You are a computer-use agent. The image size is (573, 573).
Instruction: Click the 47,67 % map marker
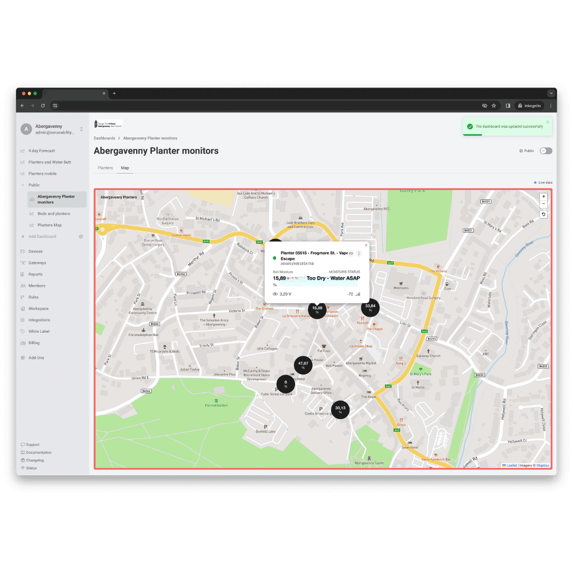click(303, 365)
